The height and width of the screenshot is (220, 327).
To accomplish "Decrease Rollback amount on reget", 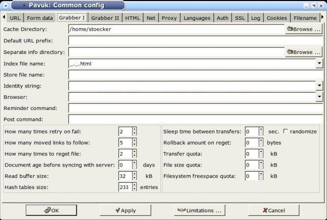I will [x=261, y=145].
